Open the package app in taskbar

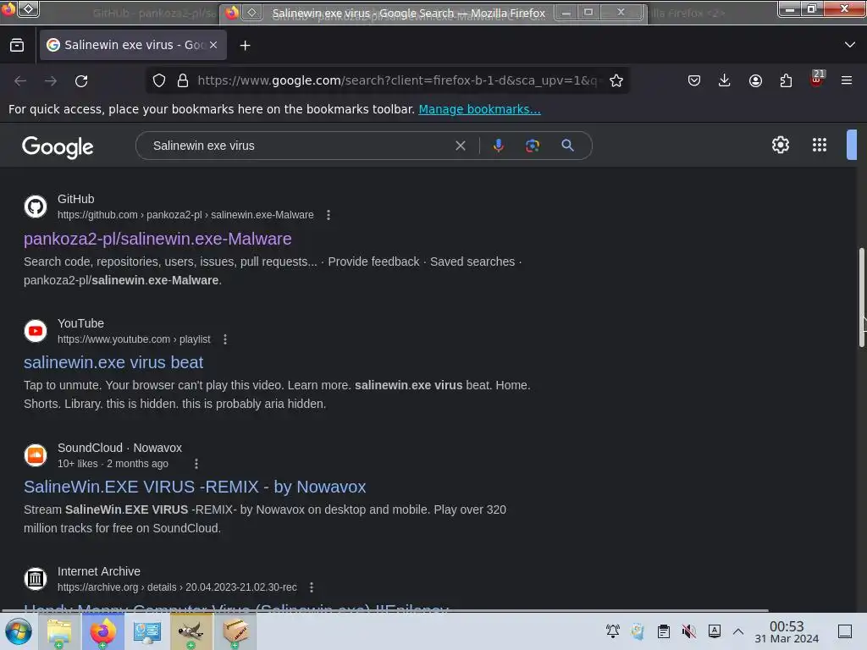pos(235,631)
